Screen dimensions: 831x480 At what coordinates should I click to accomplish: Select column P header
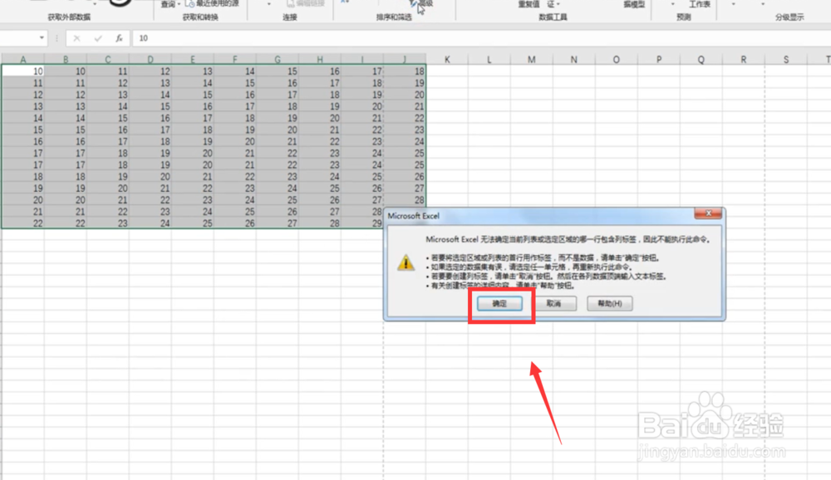(x=659, y=59)
